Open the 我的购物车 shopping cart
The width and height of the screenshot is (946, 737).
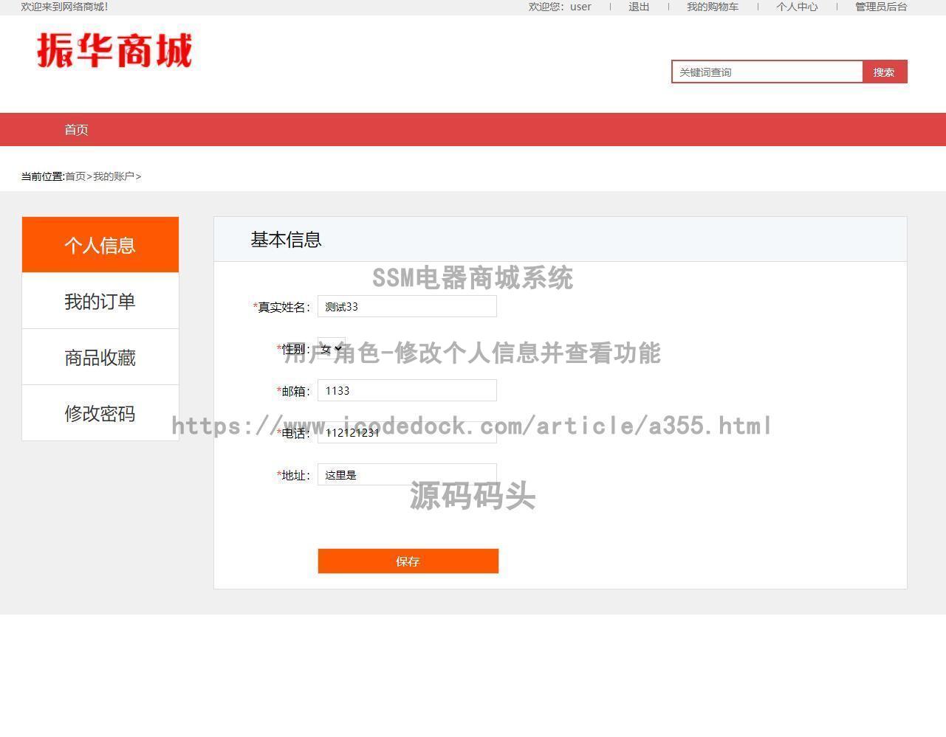[711, 7]
